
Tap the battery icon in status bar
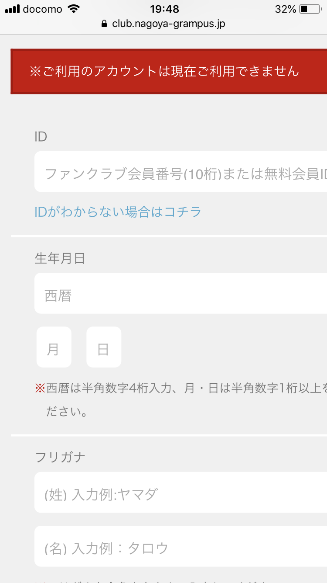tap(310, 9)
